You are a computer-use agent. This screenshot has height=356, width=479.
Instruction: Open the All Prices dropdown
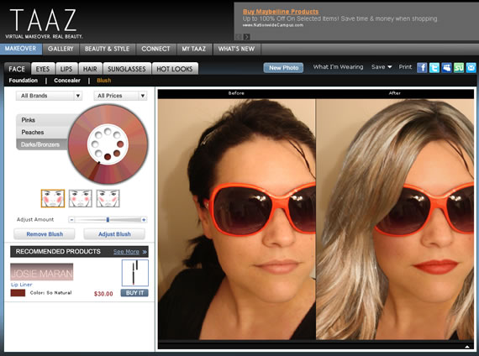point(120,96)
